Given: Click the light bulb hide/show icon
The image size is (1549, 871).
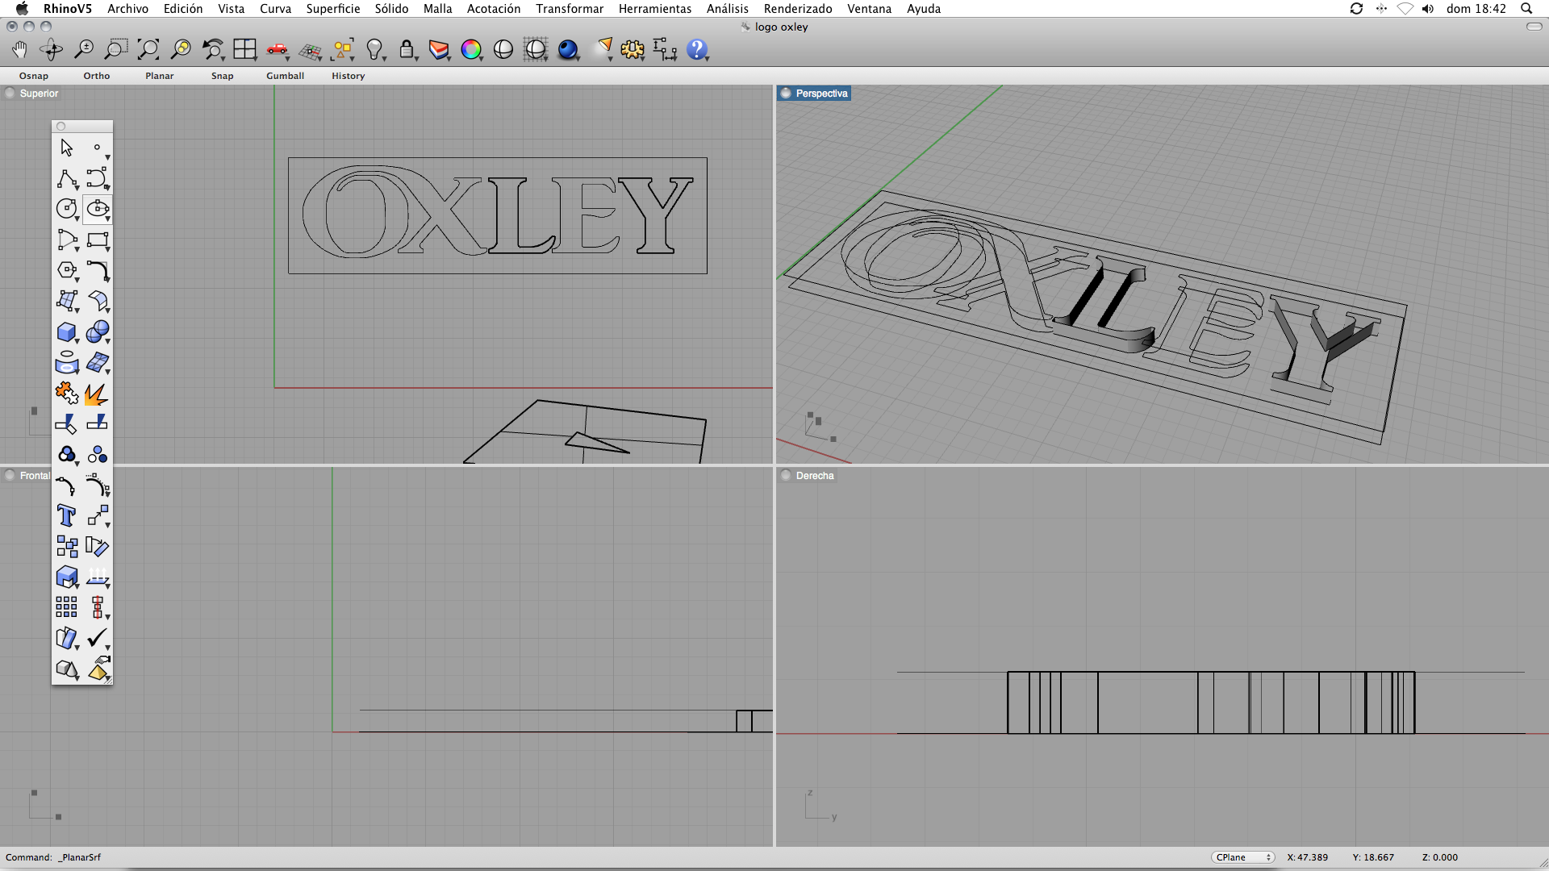Looking at the screenshot, I should pos(374,50).
